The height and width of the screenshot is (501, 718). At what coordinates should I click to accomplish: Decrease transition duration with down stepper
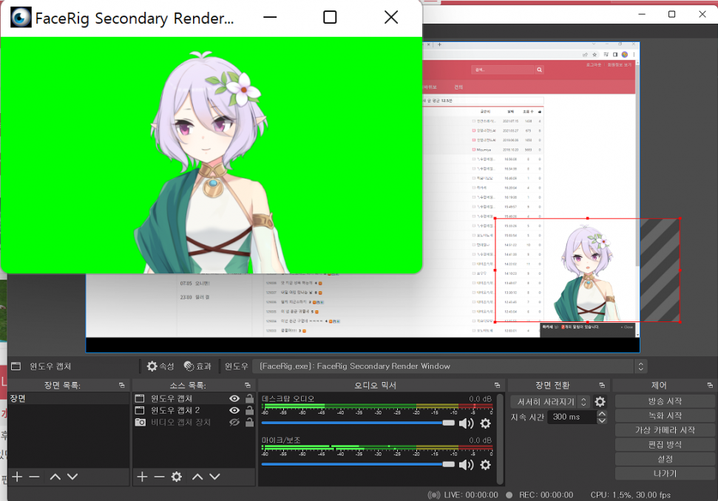pos(602,420)
